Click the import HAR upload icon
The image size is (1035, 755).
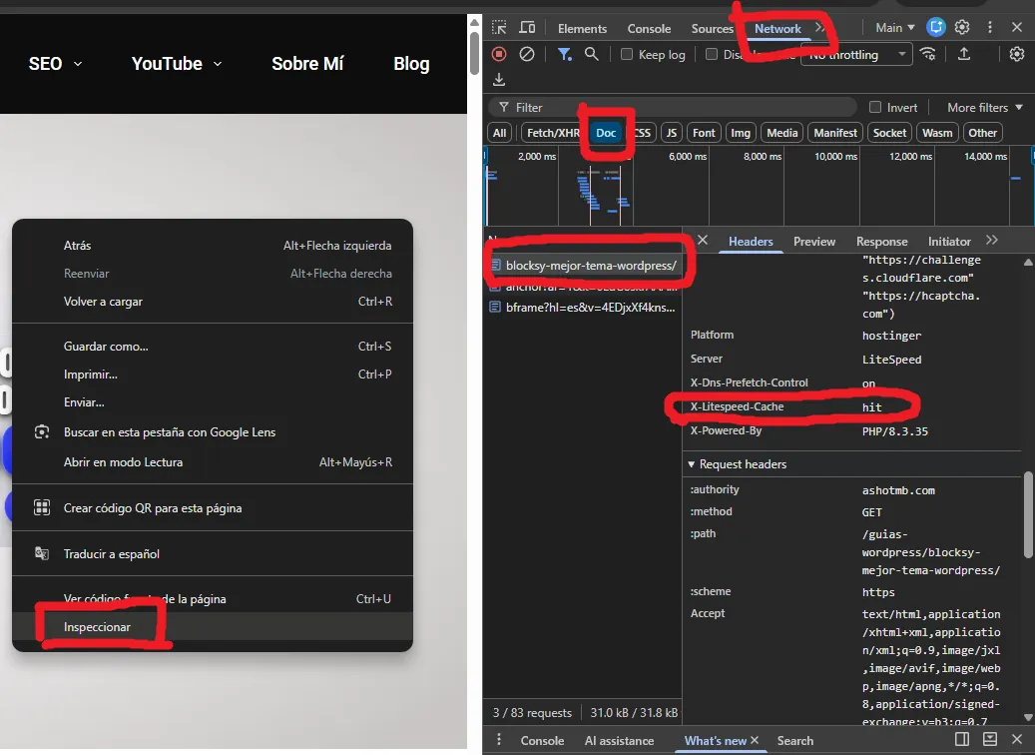click(964, 54)
